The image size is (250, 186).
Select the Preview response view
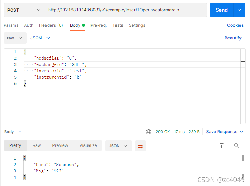coord(60,145)
